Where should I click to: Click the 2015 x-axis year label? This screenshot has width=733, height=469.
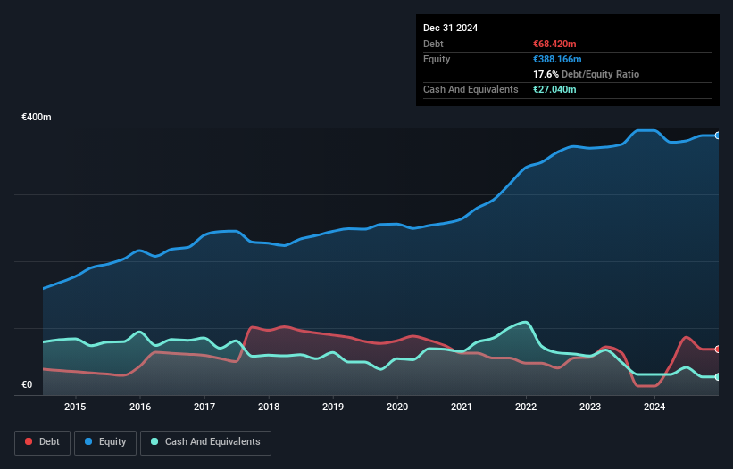point(75,407)
